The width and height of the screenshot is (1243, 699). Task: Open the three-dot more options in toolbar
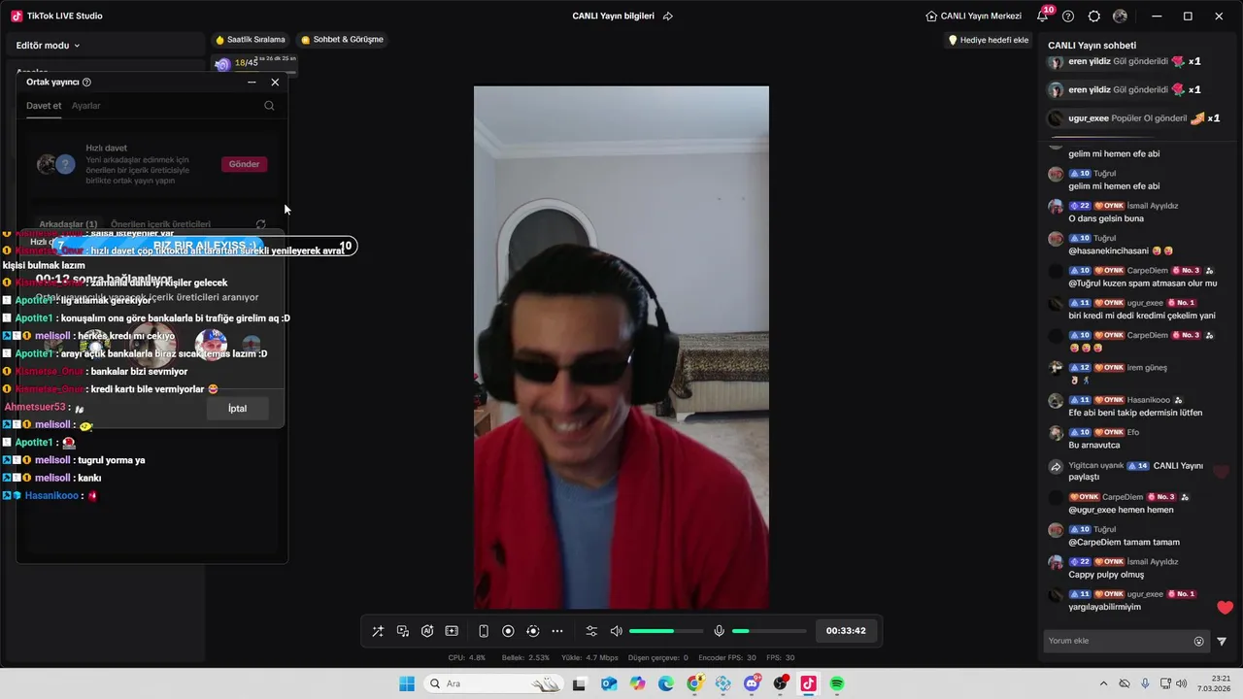(557, 631)
